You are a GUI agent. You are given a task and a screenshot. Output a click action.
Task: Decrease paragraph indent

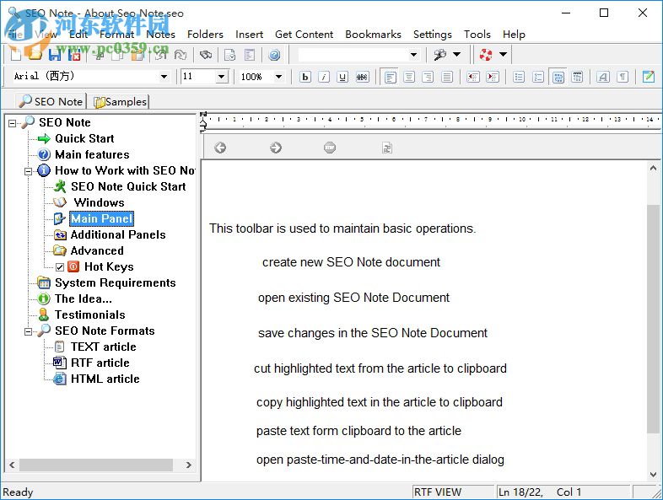click(473, 77)
